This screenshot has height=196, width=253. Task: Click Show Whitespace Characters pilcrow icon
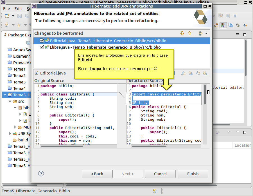235,16
